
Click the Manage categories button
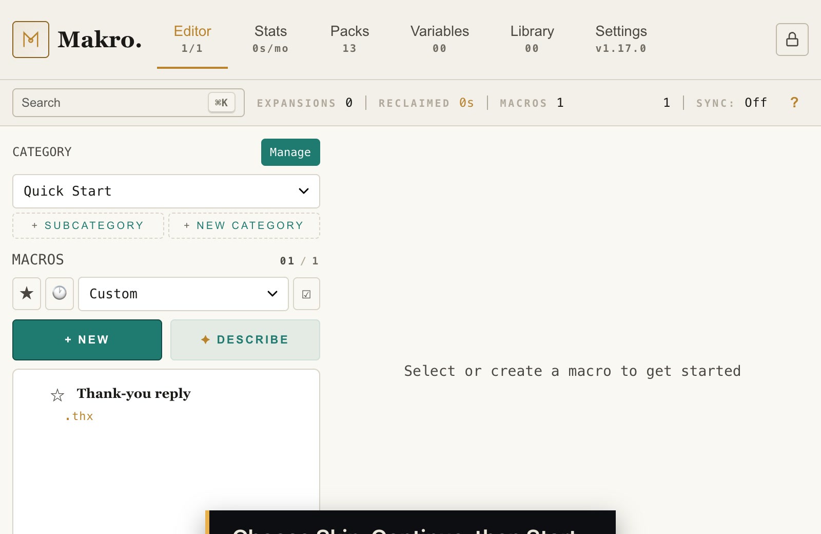[290, 152]
